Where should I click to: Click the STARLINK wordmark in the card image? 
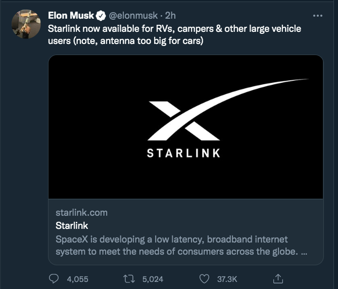[x=184, y=153]
